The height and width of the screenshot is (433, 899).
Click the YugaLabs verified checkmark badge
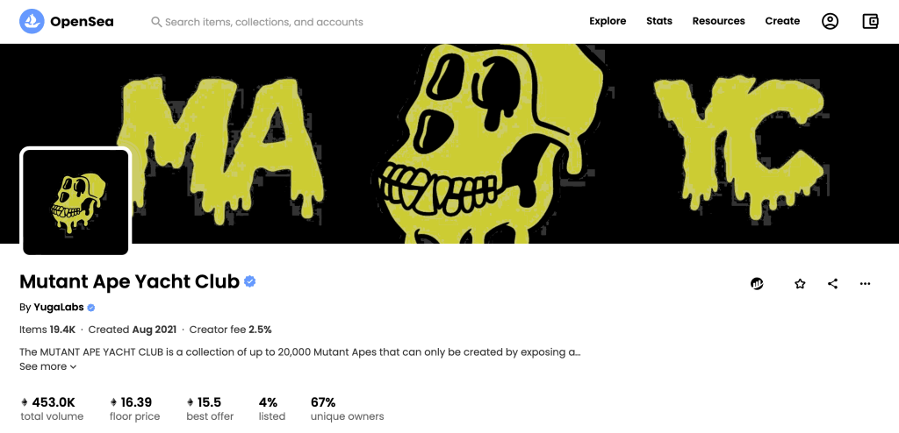(x=91, y=308)
